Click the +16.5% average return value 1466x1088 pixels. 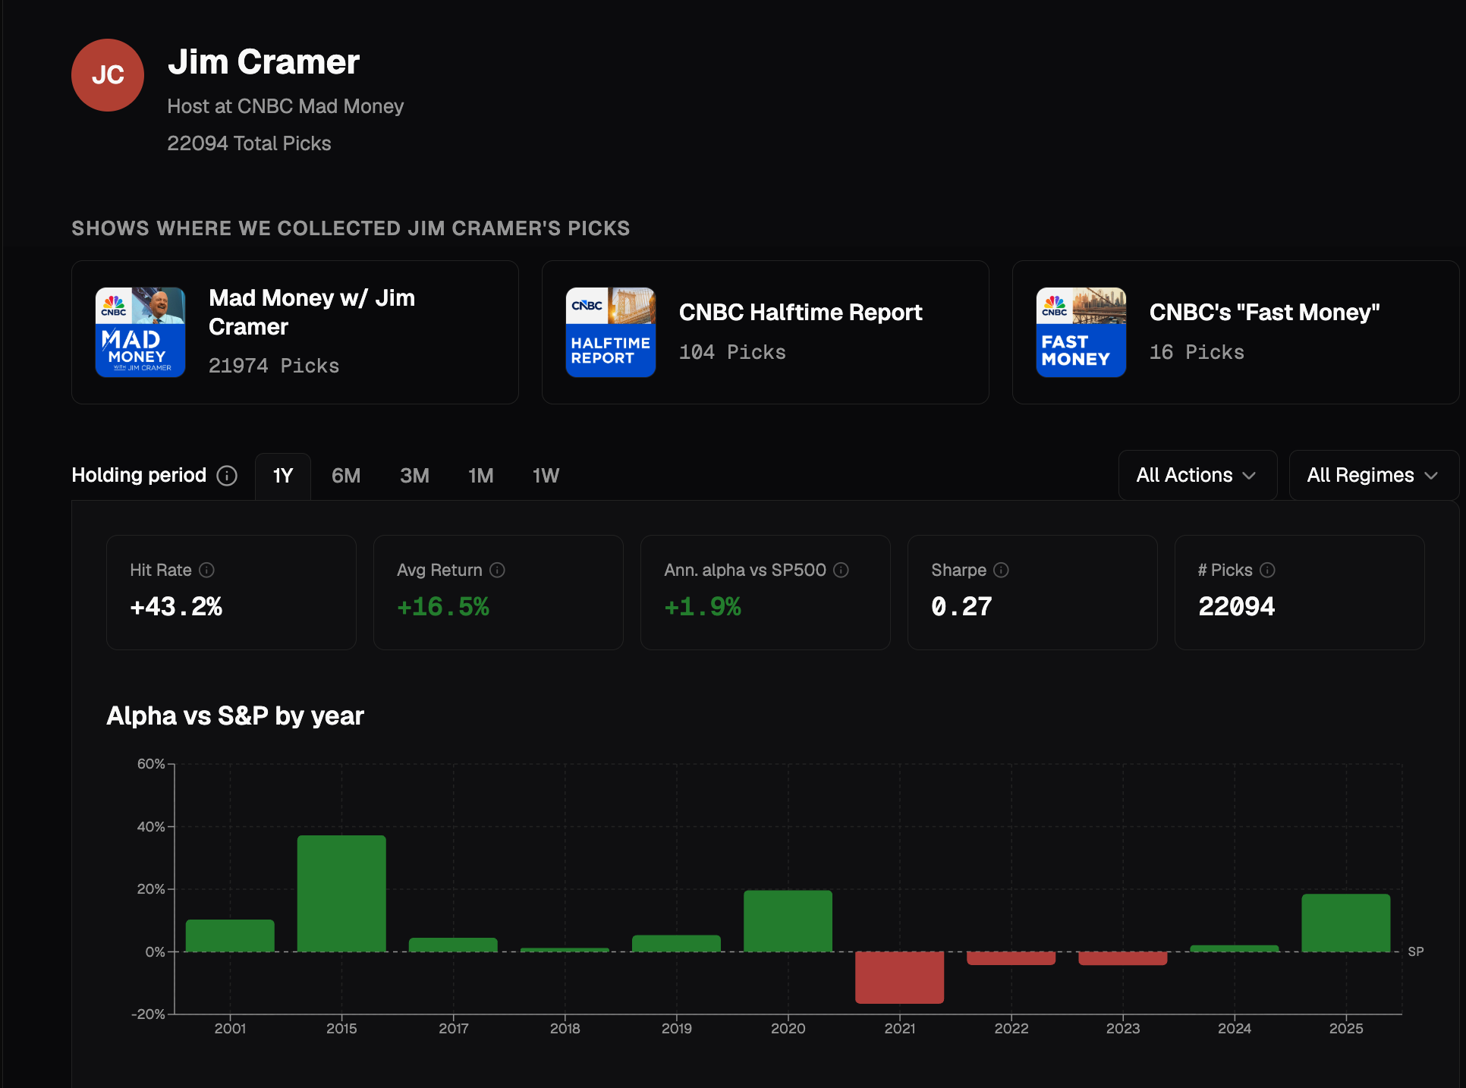443,606
